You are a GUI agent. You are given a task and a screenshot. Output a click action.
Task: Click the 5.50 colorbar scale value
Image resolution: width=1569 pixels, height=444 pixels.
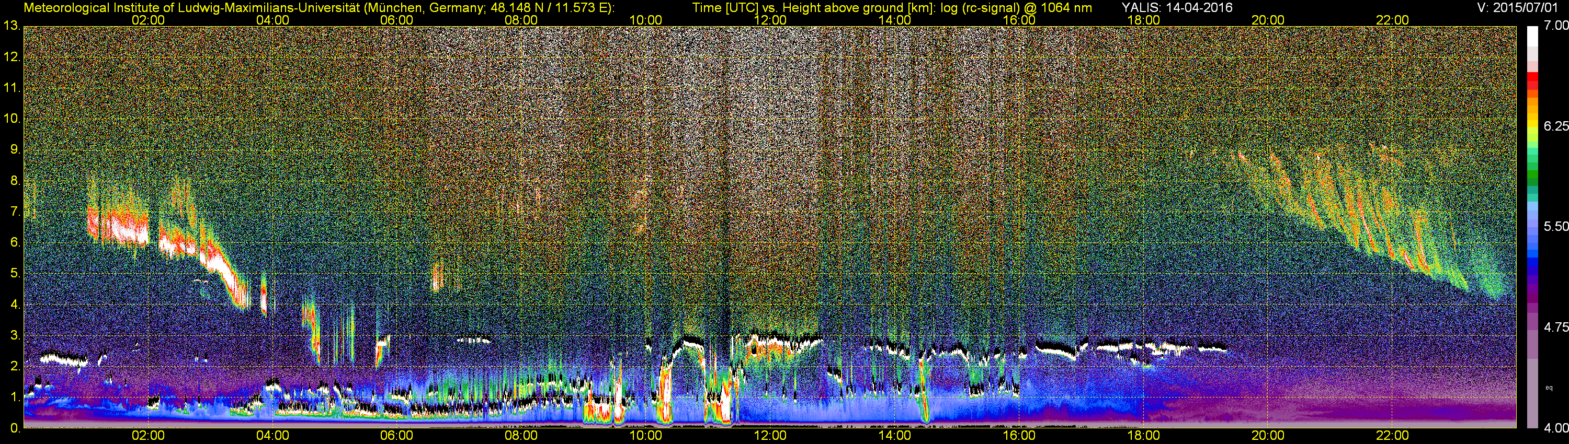click(x=1556, y=226)
